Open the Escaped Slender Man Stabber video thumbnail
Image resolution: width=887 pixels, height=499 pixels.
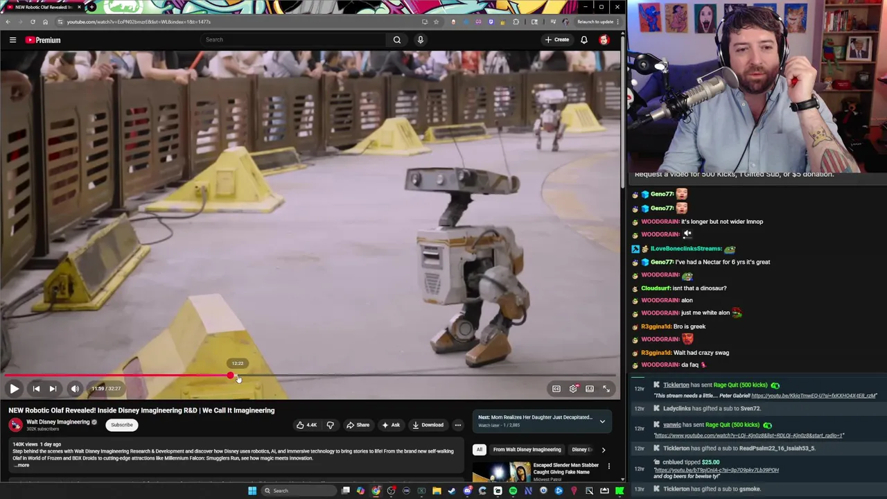(x=501, y=473)
